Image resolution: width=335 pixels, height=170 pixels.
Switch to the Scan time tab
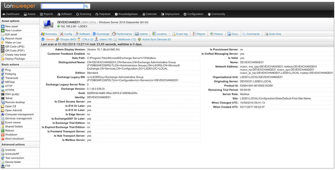[273, 34]
